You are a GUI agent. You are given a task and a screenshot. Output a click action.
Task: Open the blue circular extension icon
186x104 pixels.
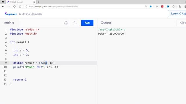168,6
